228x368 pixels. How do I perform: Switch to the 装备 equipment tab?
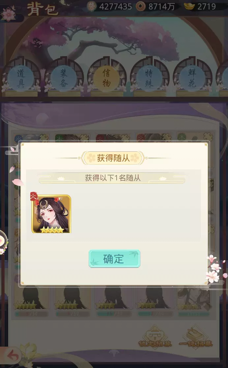pyautogui.click(x=64, y=78)
